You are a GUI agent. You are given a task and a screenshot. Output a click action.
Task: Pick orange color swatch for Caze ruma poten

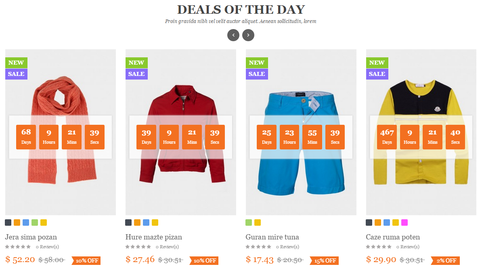(378, 223)
